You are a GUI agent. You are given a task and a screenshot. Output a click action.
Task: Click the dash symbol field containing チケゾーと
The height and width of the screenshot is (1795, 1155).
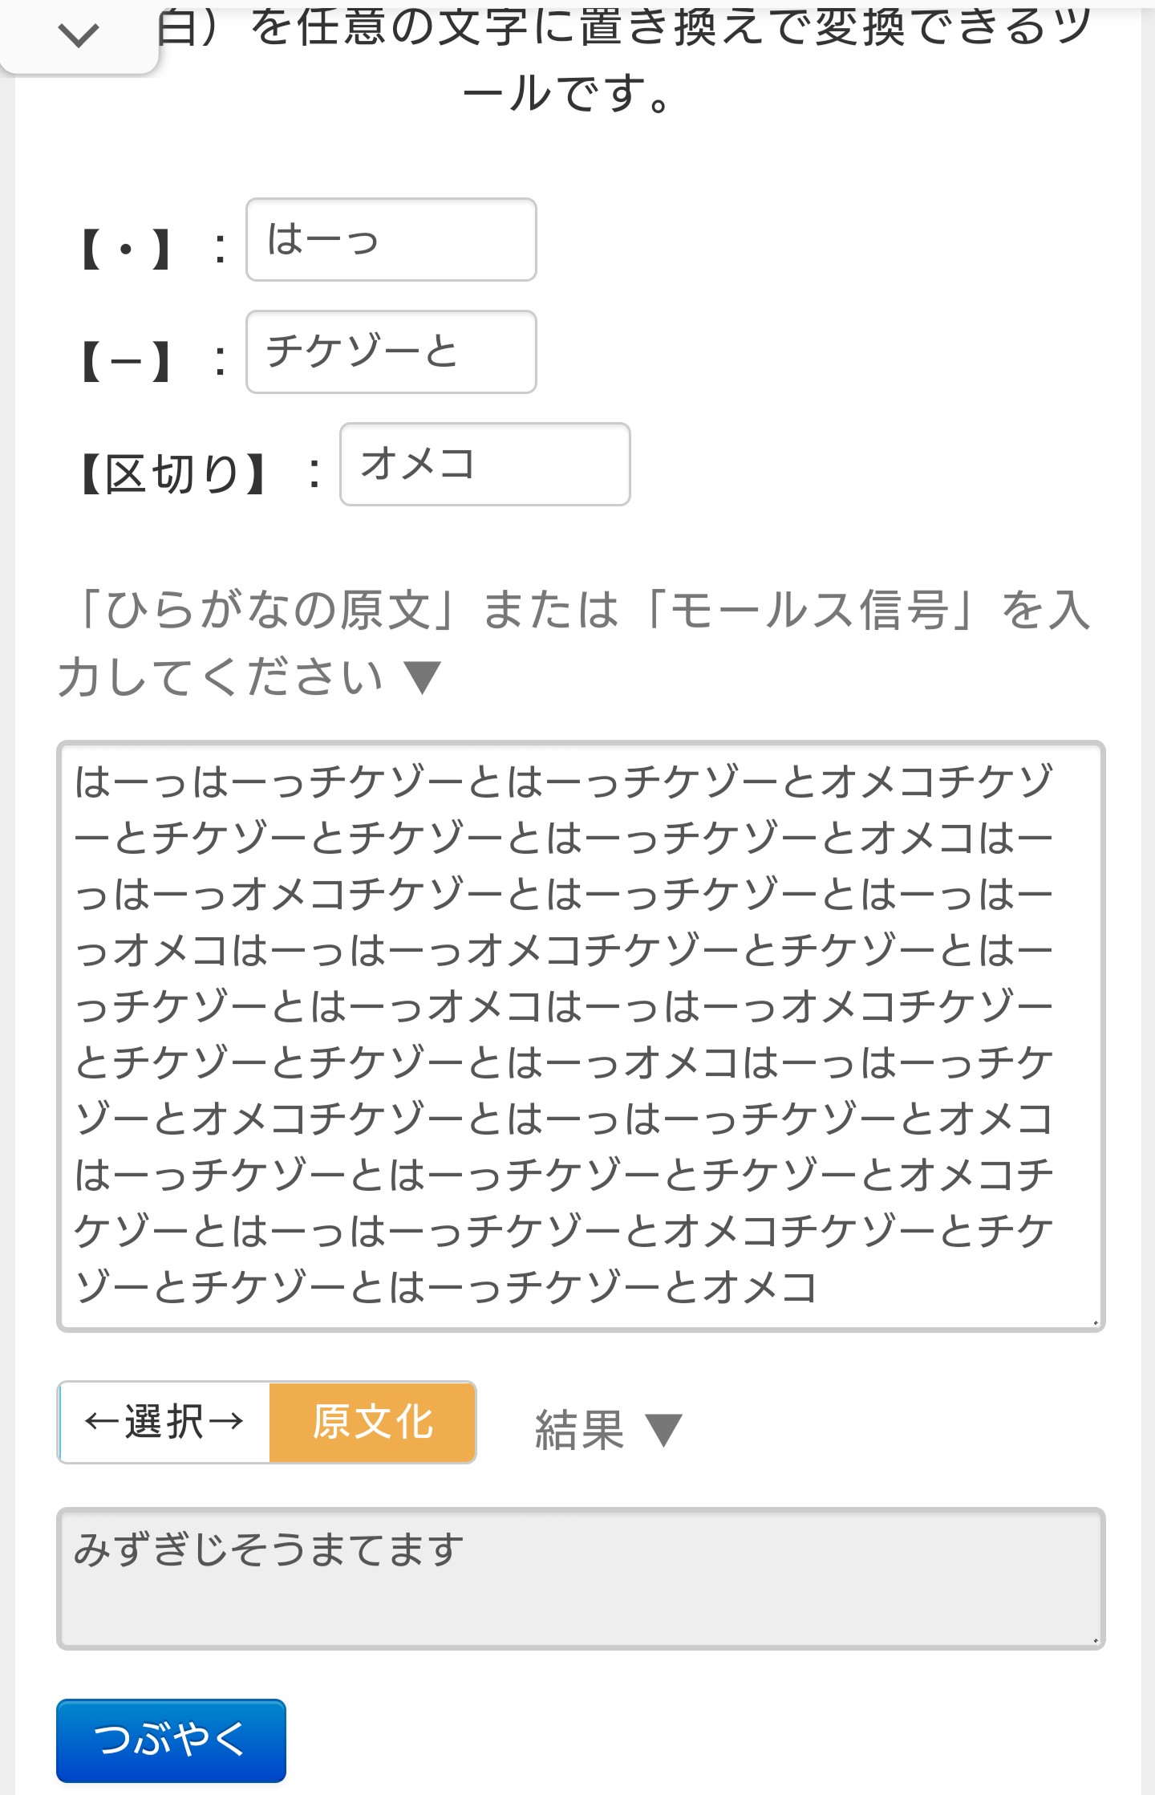(x=391, y=352)
